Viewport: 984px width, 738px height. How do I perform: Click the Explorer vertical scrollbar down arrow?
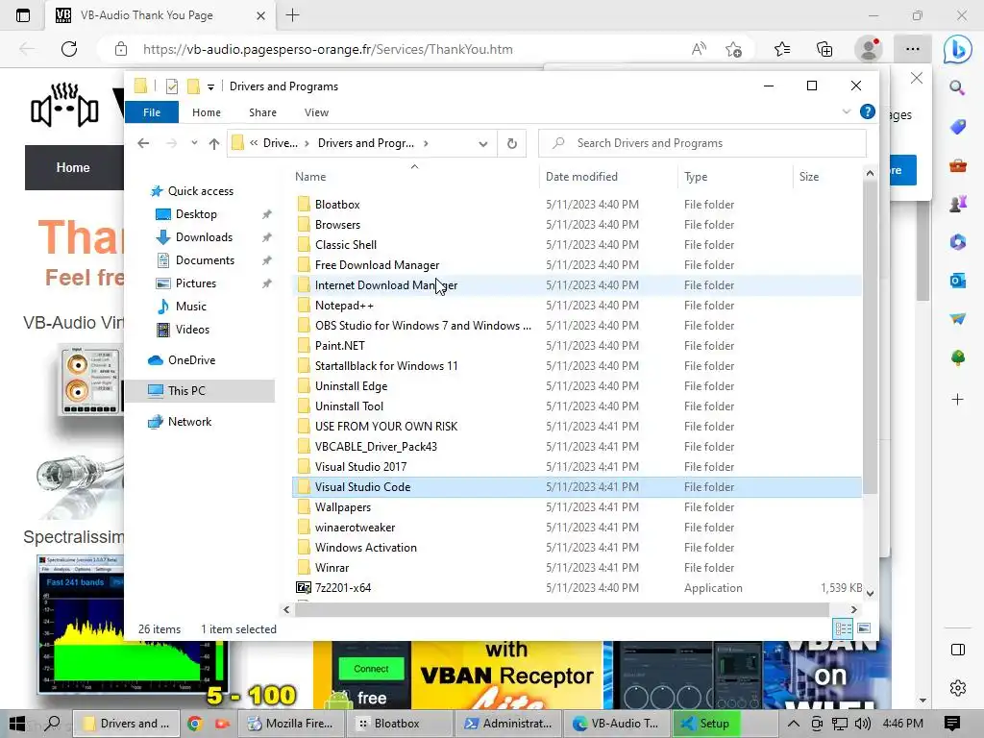pyautogui.click(x=870, y=592)
